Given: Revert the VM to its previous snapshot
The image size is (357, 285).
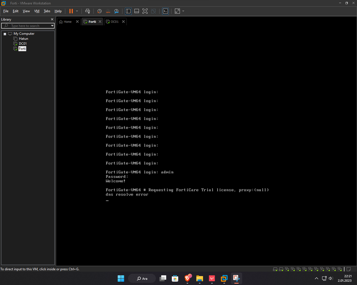Looking at the screenshot, I should (108, 11).
